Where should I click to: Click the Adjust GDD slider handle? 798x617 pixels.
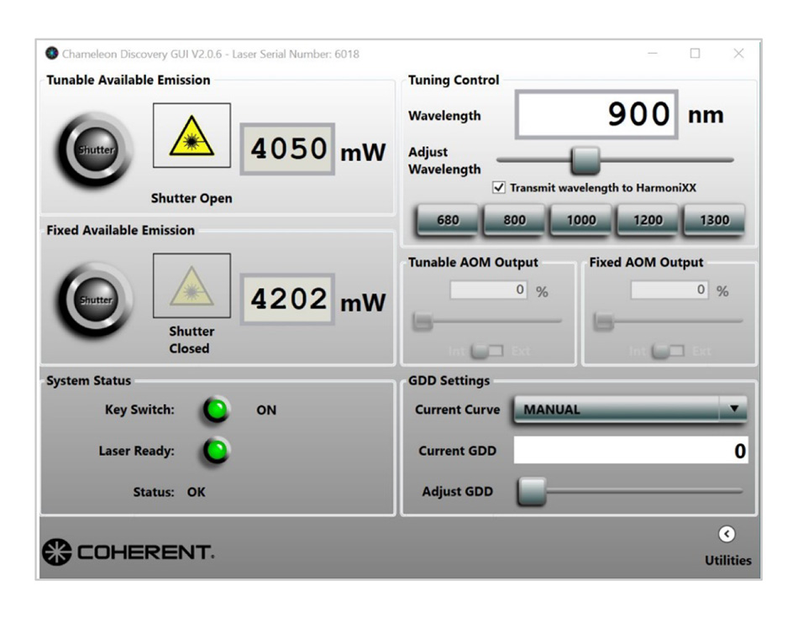click(x=531, y=492)
